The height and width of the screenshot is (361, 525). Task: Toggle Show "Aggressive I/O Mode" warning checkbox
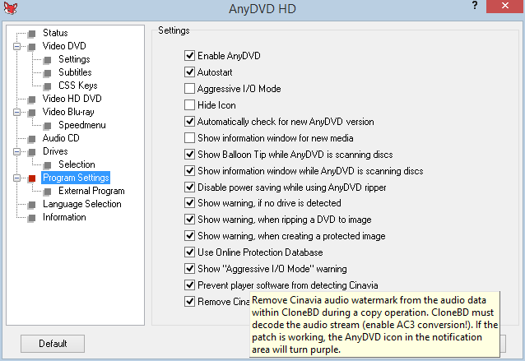coord(189,268)
